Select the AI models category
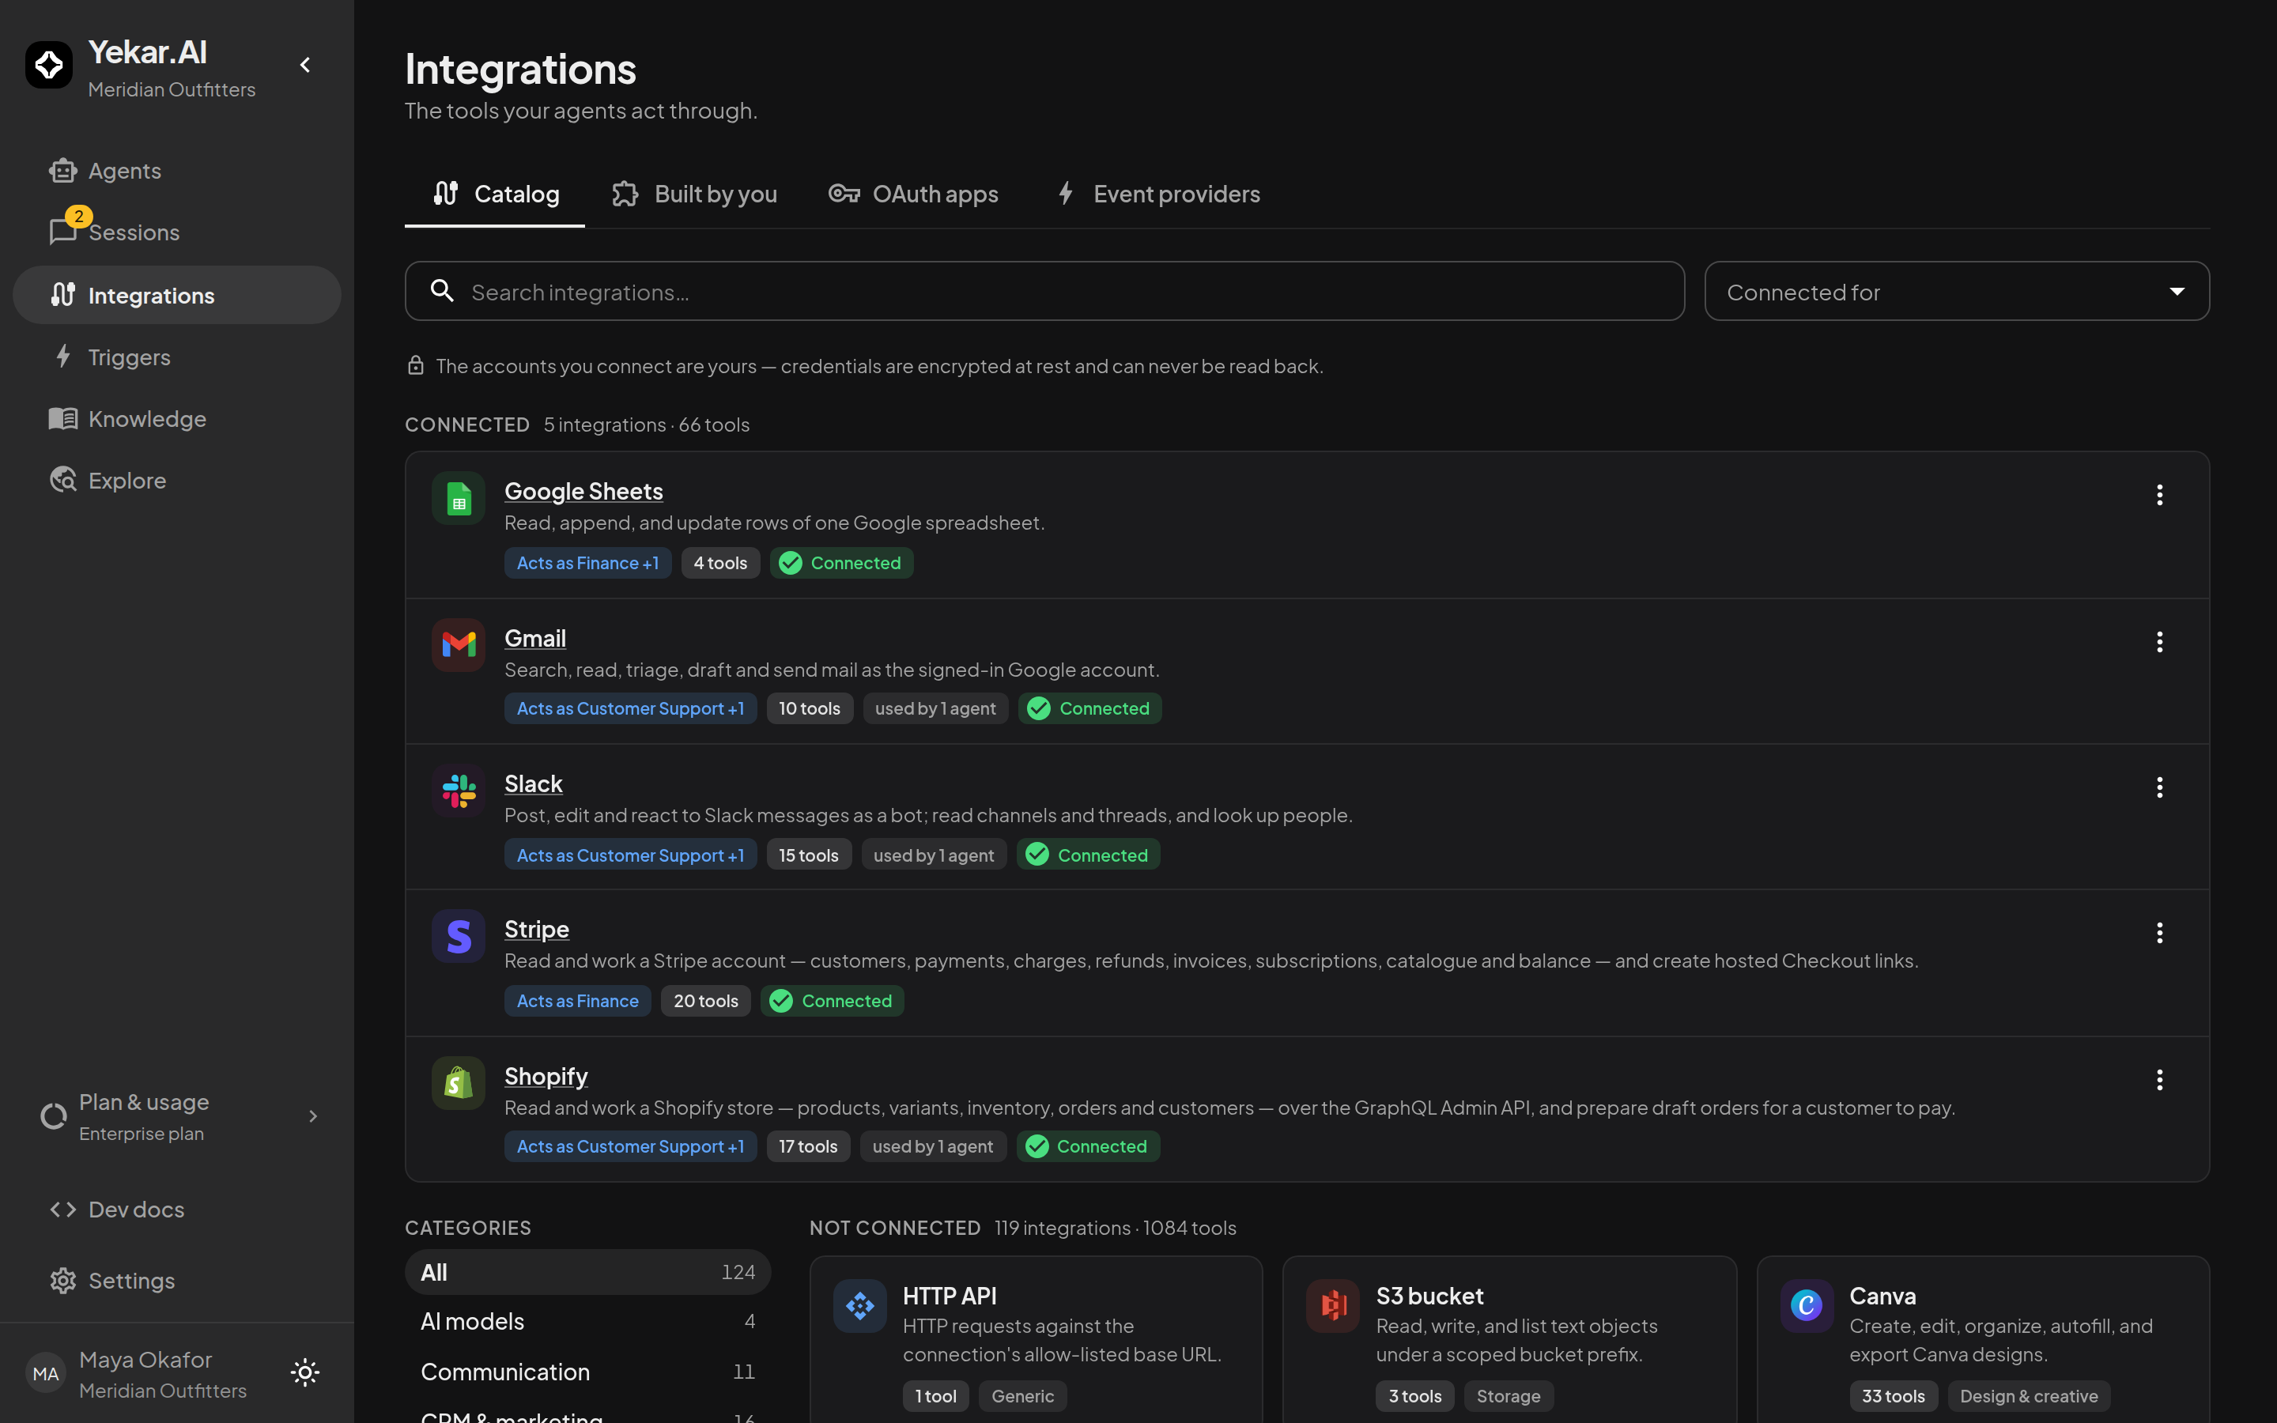2277x1423 pixels. (x=587, y=1321)
